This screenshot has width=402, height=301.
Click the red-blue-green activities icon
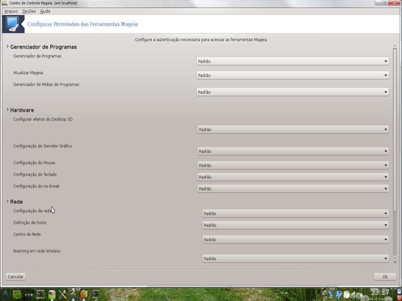pos(29,295)
